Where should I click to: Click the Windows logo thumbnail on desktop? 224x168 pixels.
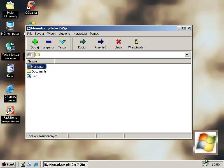coord(205,142)
